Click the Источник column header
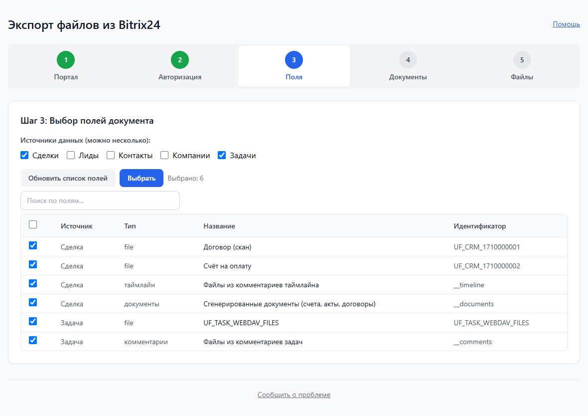Viewport: 588px width, 416px height. click(x=77, y=226)
